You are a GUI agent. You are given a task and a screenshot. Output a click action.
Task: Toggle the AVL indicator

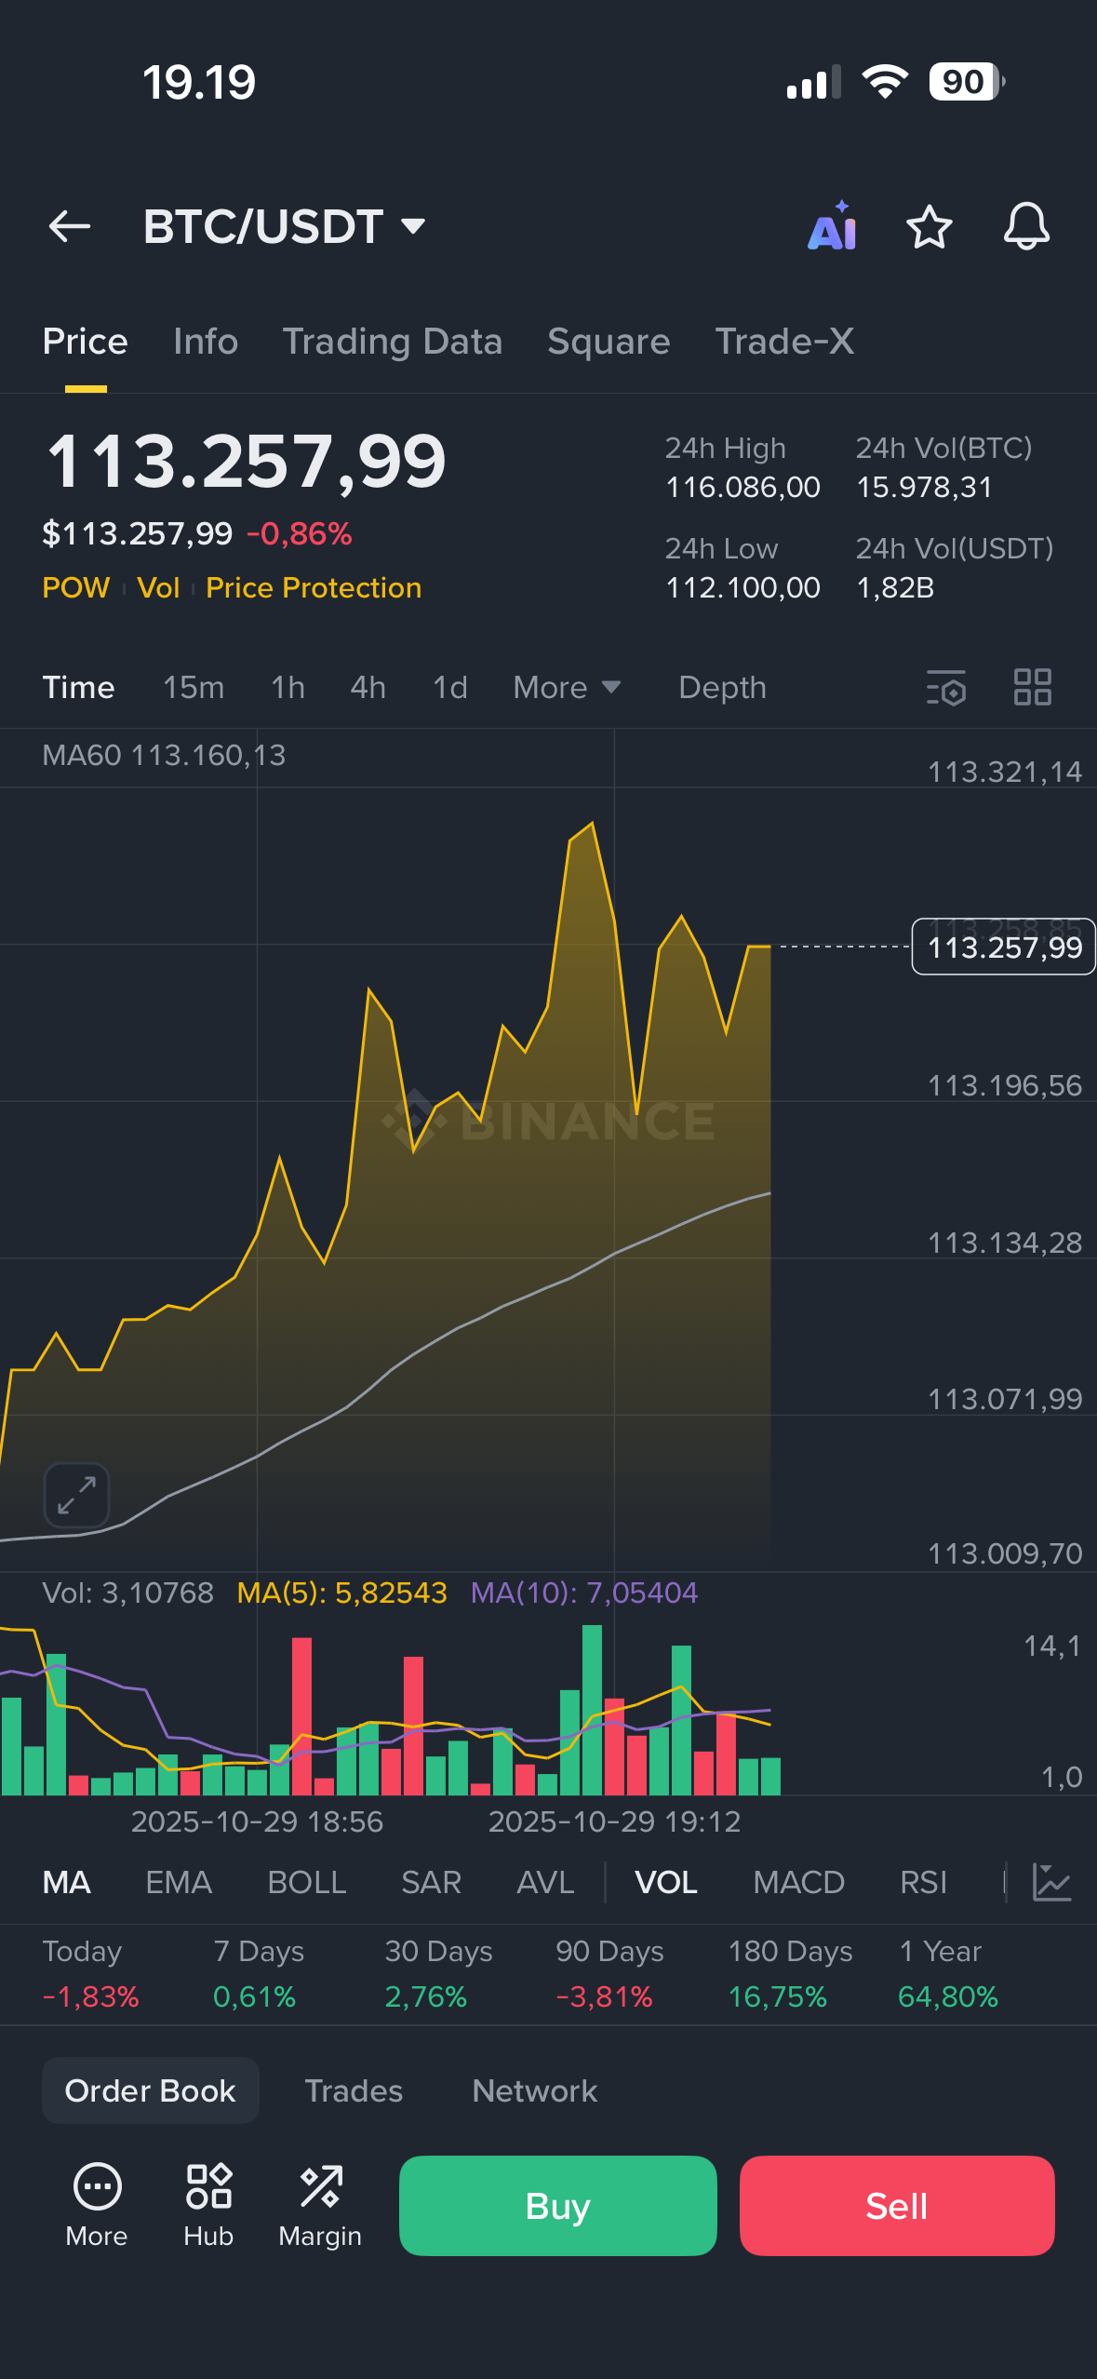(545, 1882)
